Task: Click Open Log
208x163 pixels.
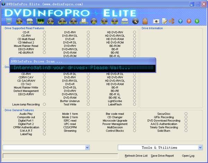Action: (x=188, y=156)
